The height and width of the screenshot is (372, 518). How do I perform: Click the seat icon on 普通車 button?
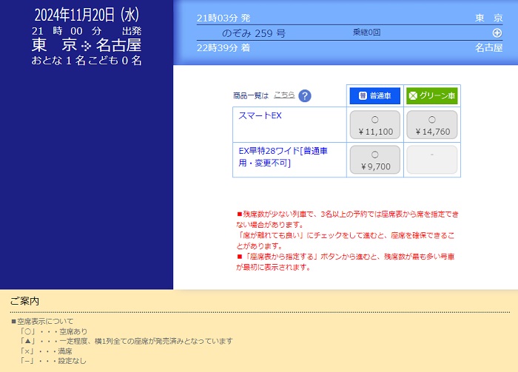pos(363,95)
